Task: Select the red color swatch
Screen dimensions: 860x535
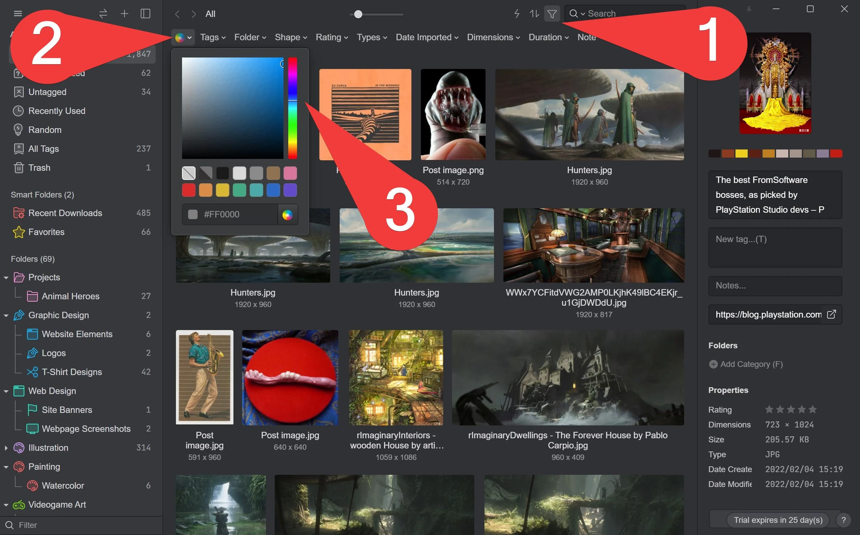Action: point(189,190)
